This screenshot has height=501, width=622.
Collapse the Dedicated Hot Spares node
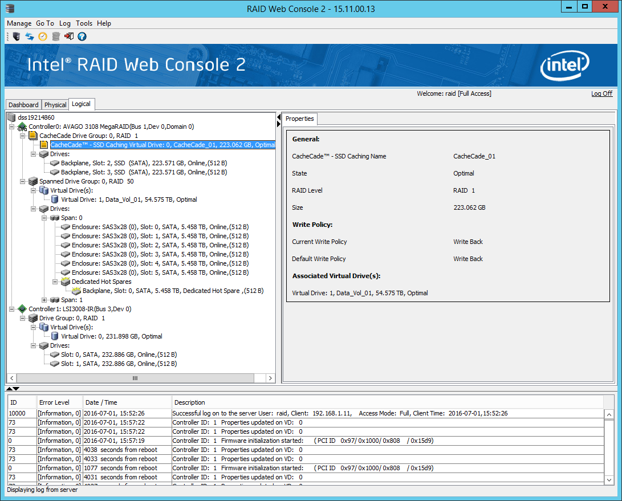[55, 282]
